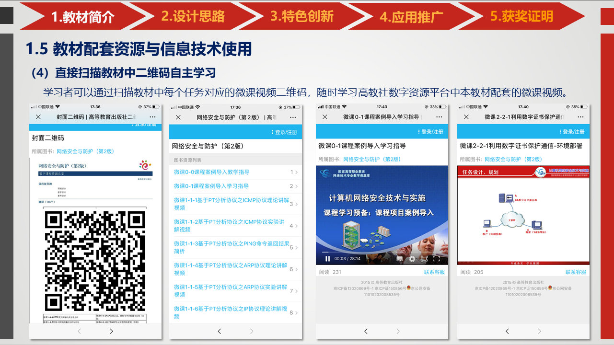Click 登录/注册 on the 微课0-1 page
The height and width of the screenshot is (345, 614).
(430, 132)
